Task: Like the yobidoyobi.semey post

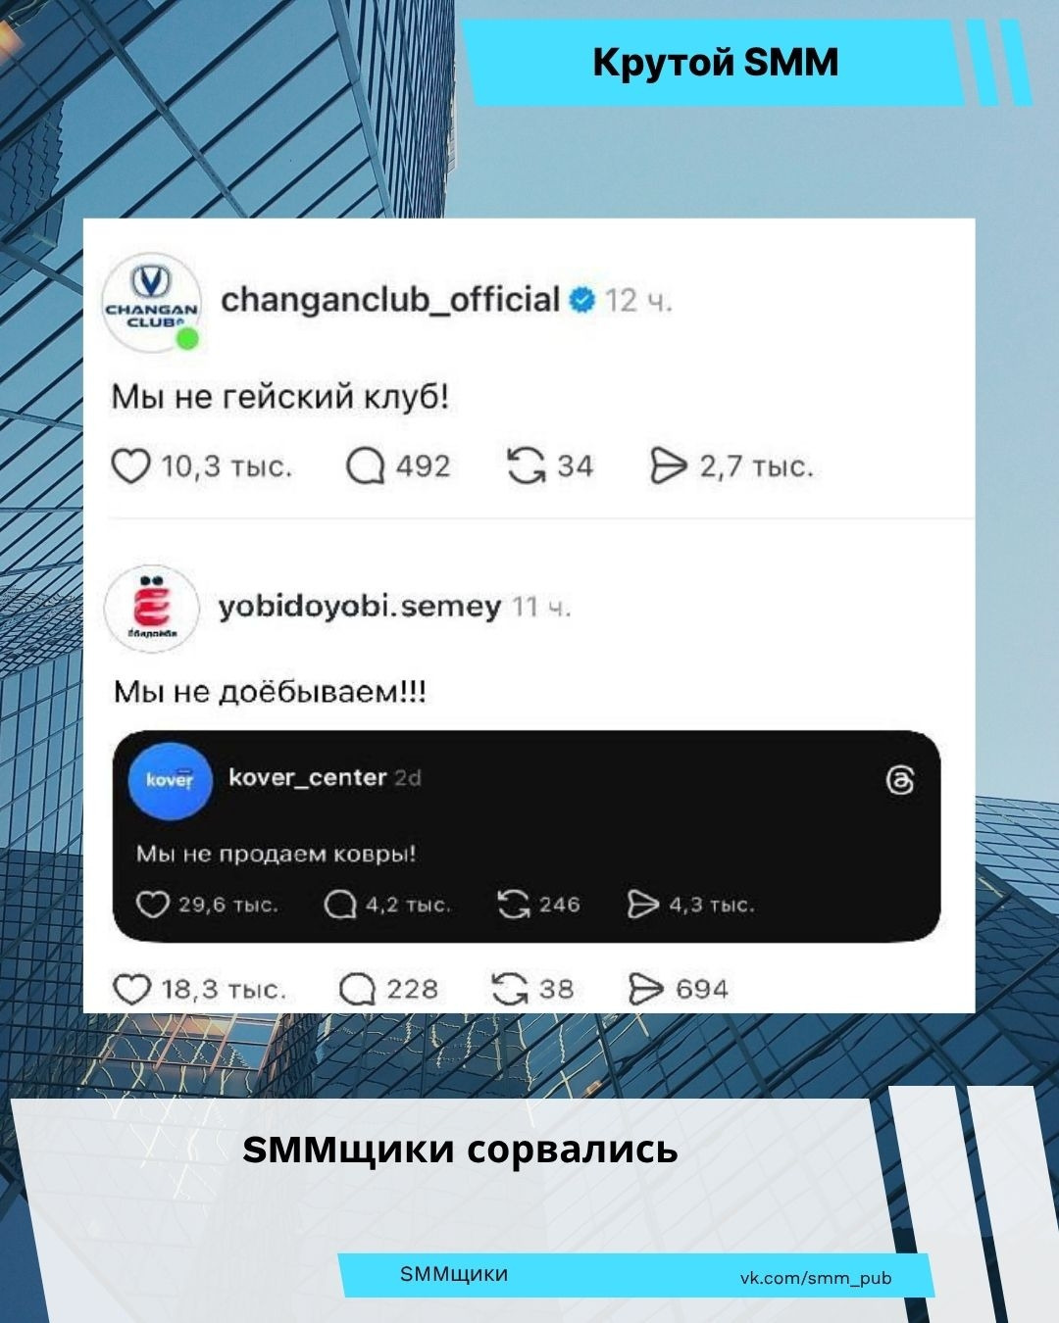Action: pos(132,989)
